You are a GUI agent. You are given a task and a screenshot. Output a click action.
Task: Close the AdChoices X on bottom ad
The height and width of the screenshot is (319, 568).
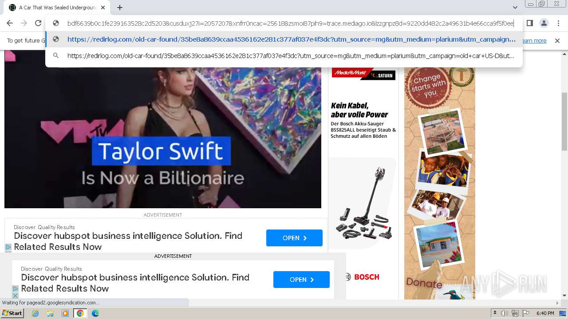click(x=15, y=295)
